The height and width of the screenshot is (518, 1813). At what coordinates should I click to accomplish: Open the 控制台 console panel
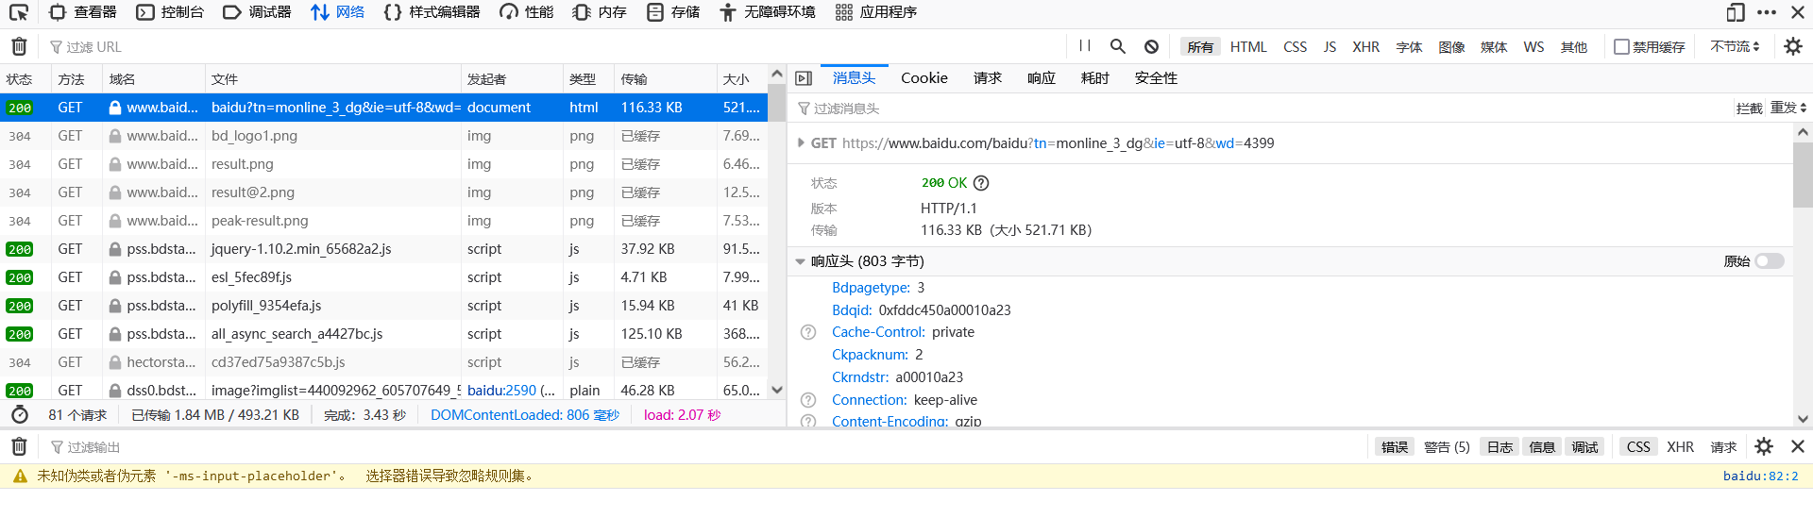coord(170,12)
